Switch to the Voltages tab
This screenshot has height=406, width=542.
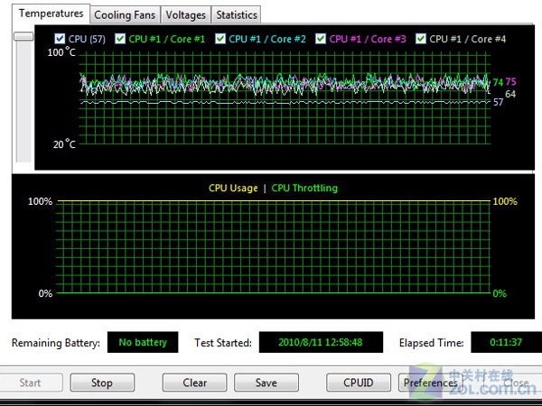[185, 15]
